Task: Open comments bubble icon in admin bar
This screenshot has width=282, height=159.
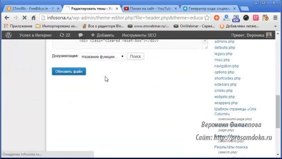Action: pos(80,35)
